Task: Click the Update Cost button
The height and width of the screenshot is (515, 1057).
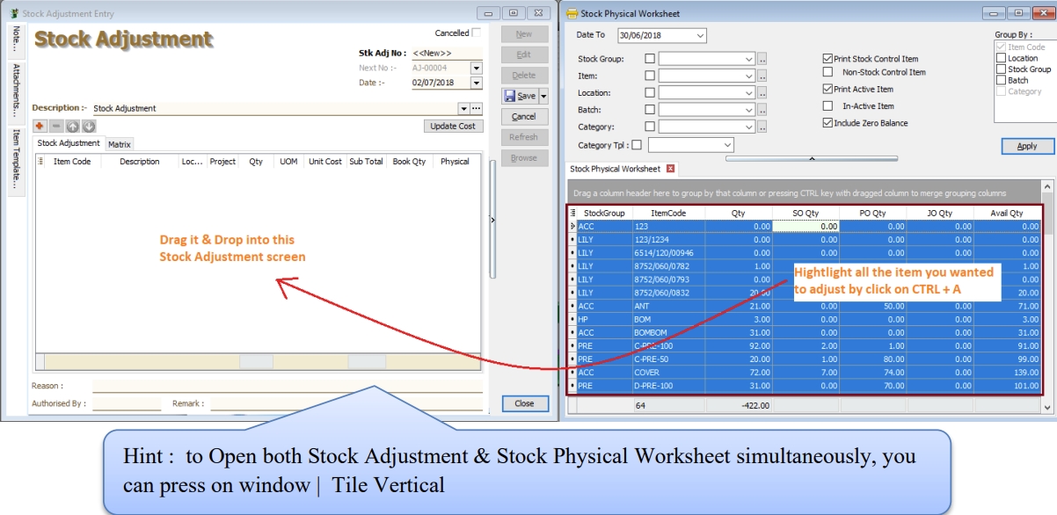Action: (453, 126)
